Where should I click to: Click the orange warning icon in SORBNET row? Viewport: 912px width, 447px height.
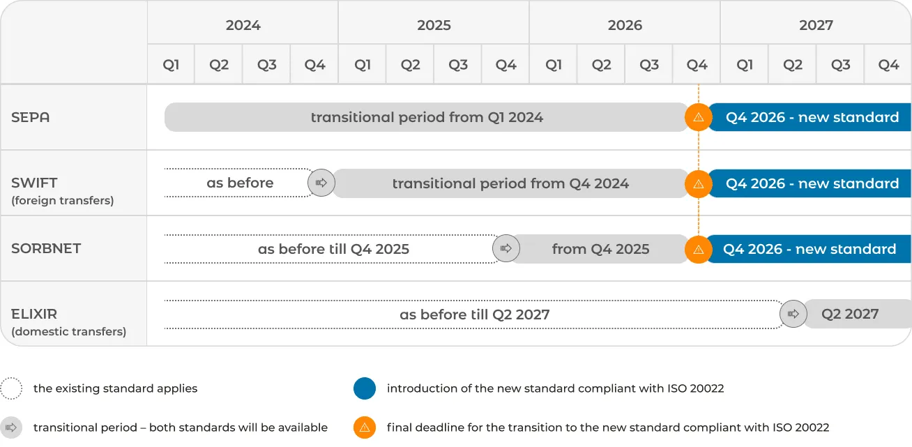click(x=699, y=249)
